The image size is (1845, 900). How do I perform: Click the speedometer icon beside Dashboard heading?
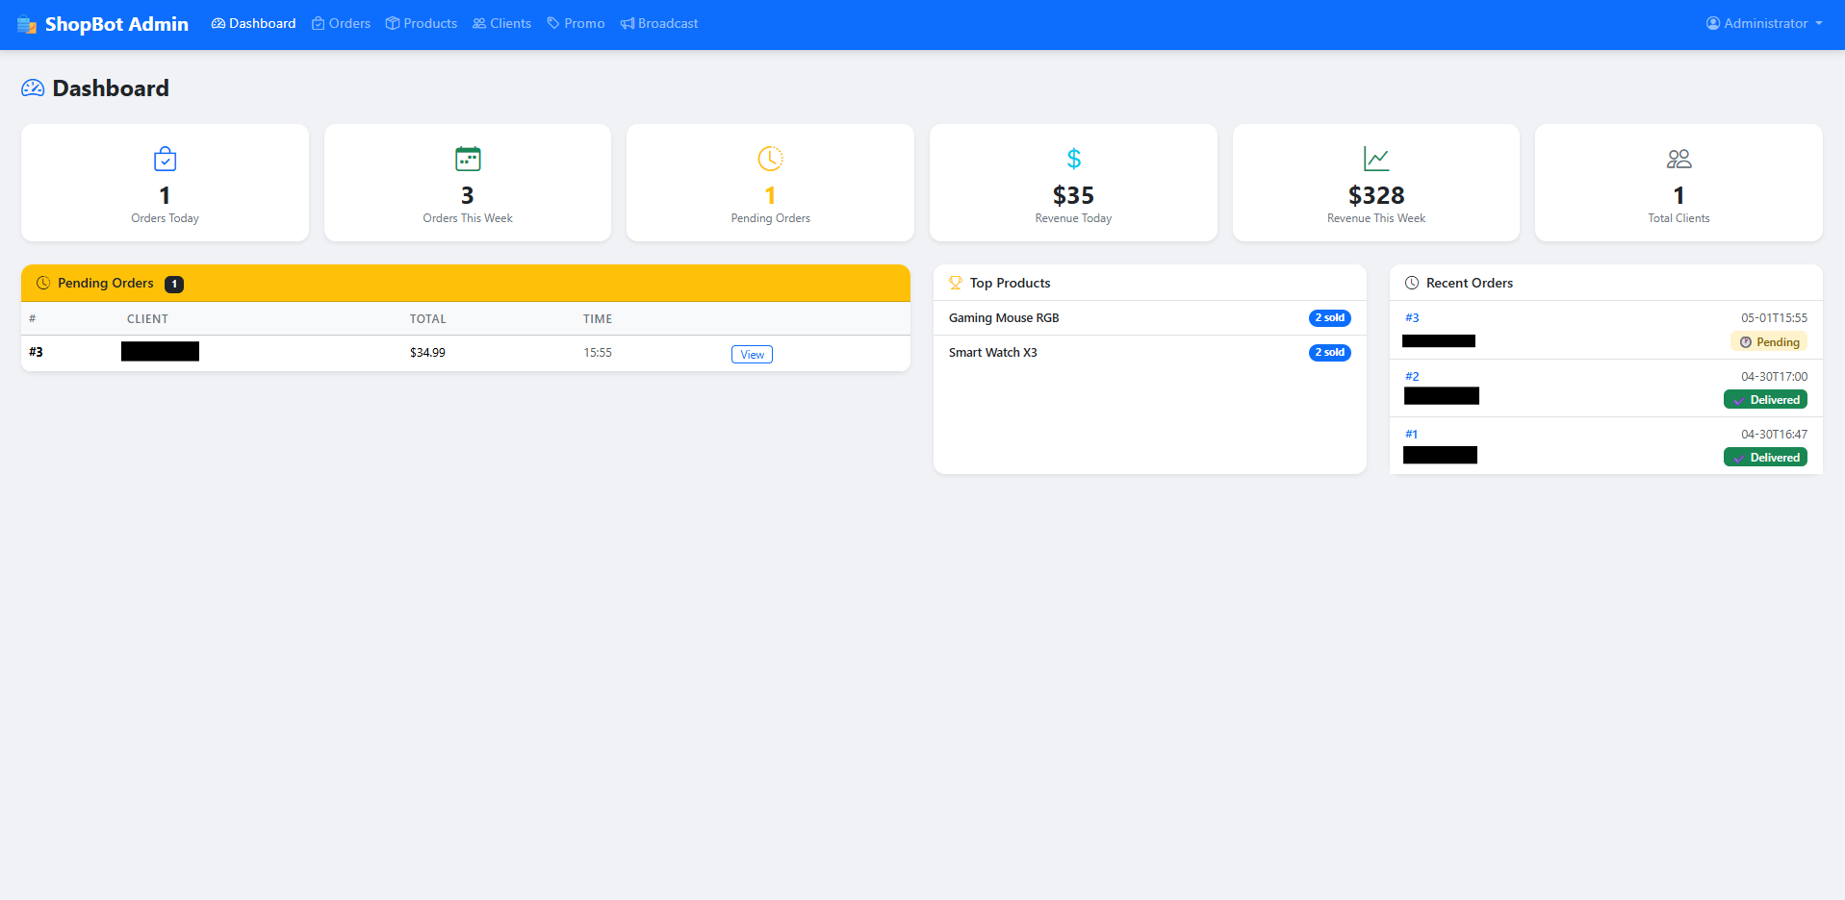click(x=33, y=88)
